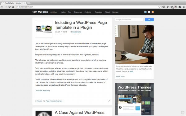Image resolution: width=186 pixels, height=116 pixels.
Task: Open the 14 Comments link
Action: click(75, 32)
